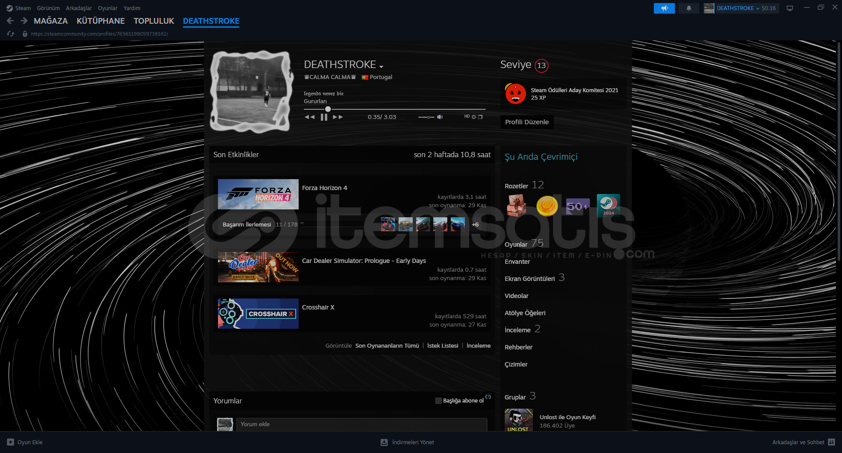
Task: Expand the DEATHSTROKE name history arrow
Action: [x=381, y=66]
